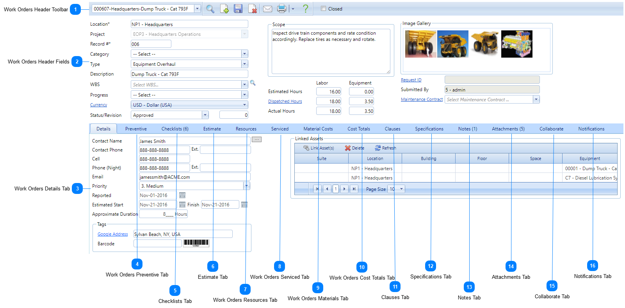
Task: Open the Notes (1) tab
Action: pyautogui.click(x=468, y=129)
